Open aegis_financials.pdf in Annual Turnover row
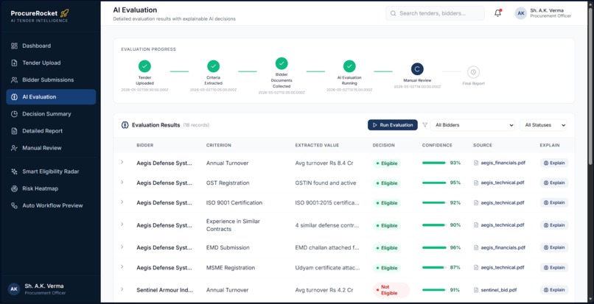Screen dimensions: 594x304 point(503,163)
